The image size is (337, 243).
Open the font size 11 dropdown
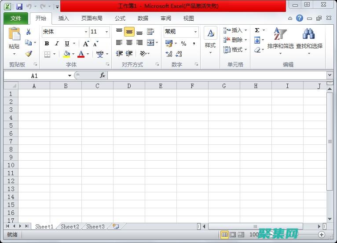point(106,32)
